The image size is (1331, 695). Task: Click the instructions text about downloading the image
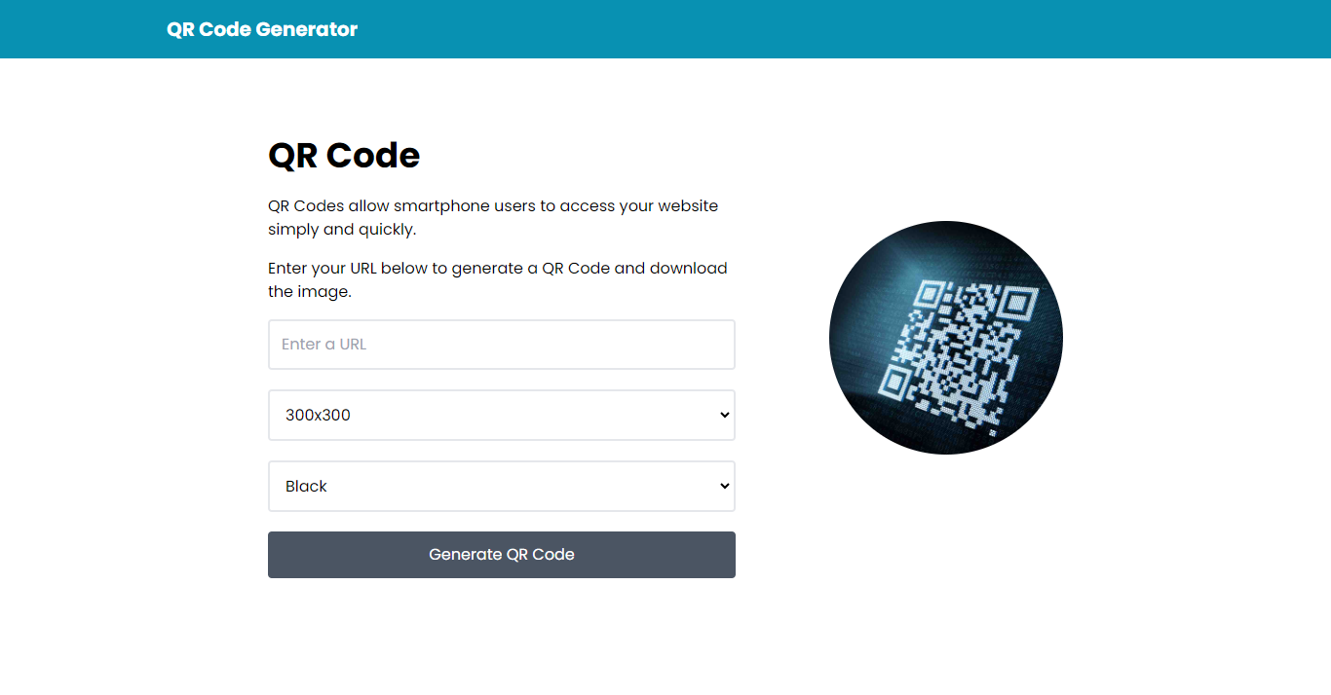(x=497, y=279)
